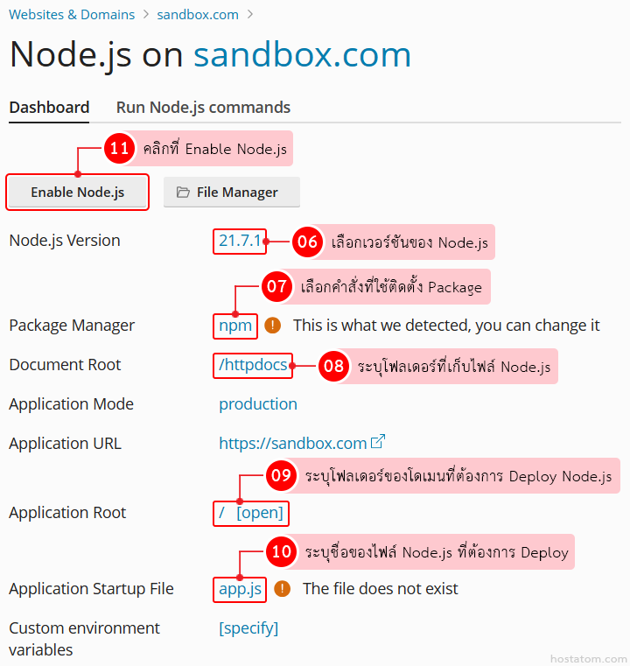This screenshot has height=666, width=630.
Task: Click the red step 11 badge
Action: coord(119,149)
